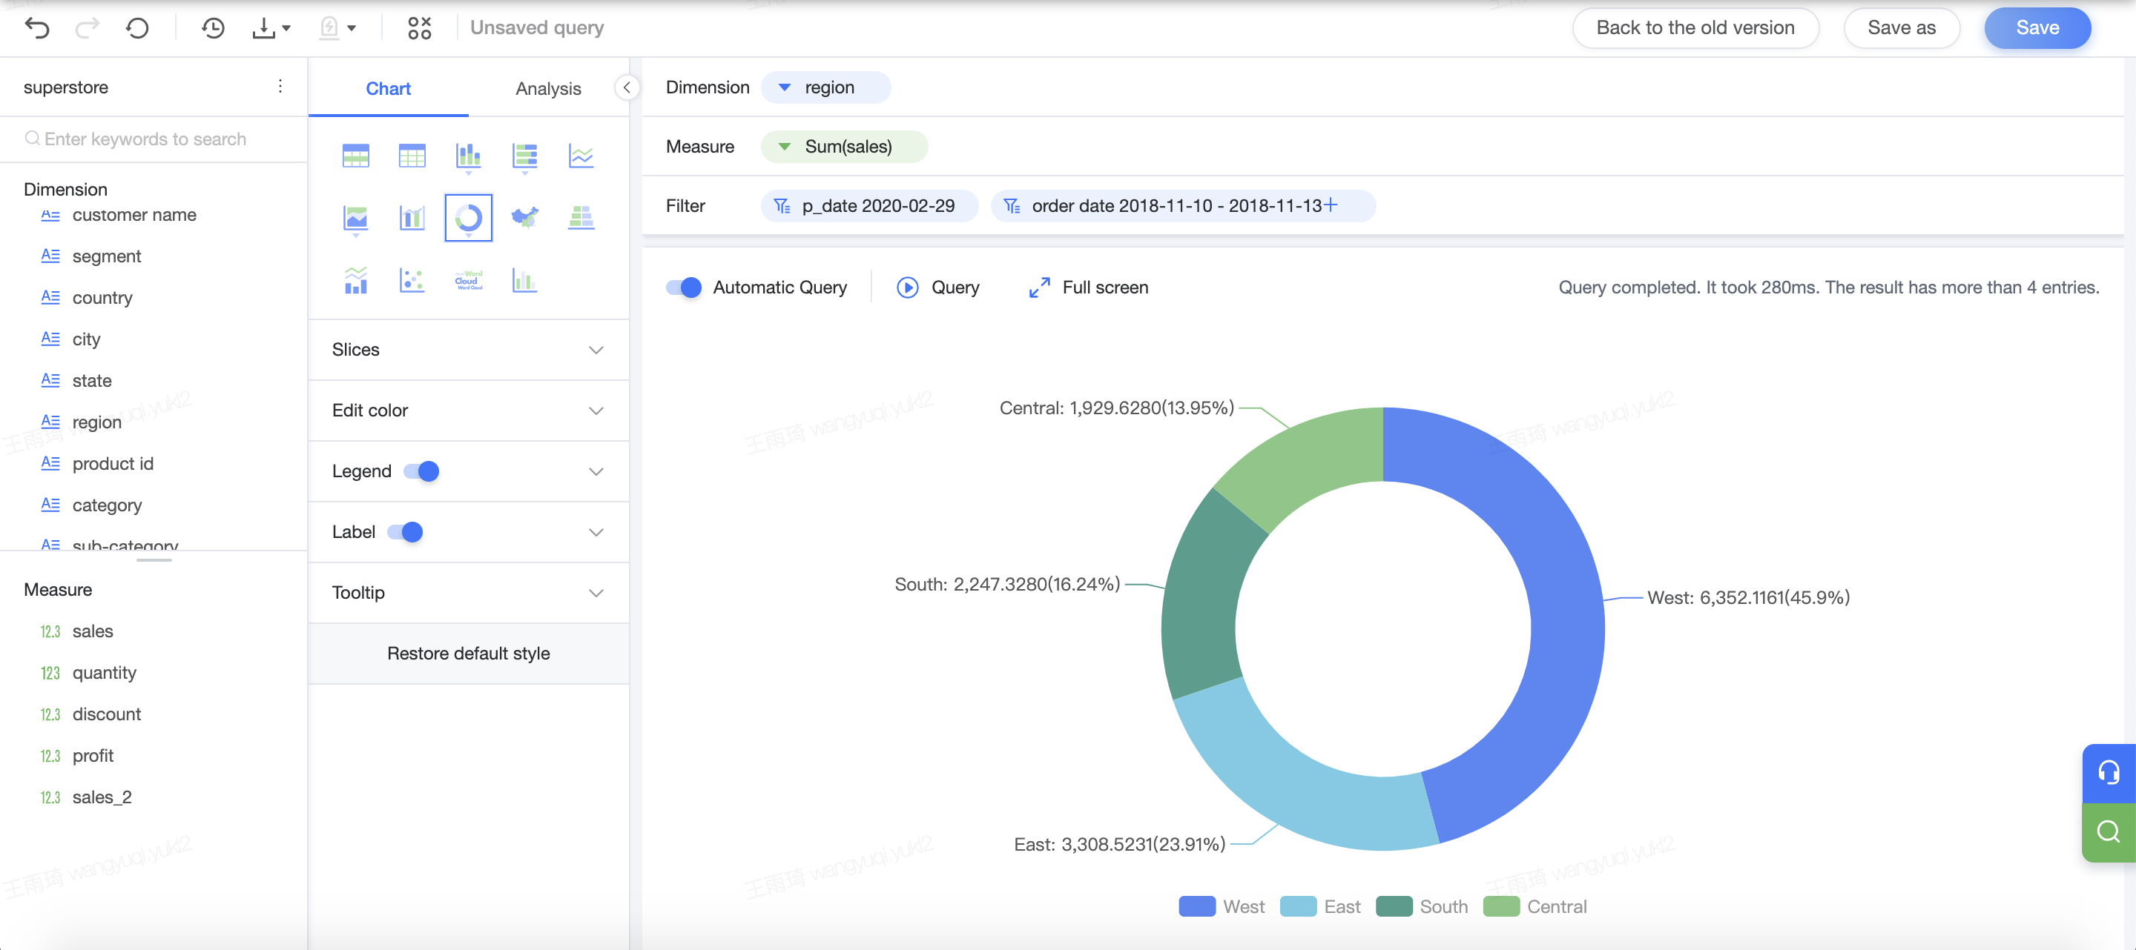Switch to the Analysis tab
2136x950 pixels.
pos(548,87)
